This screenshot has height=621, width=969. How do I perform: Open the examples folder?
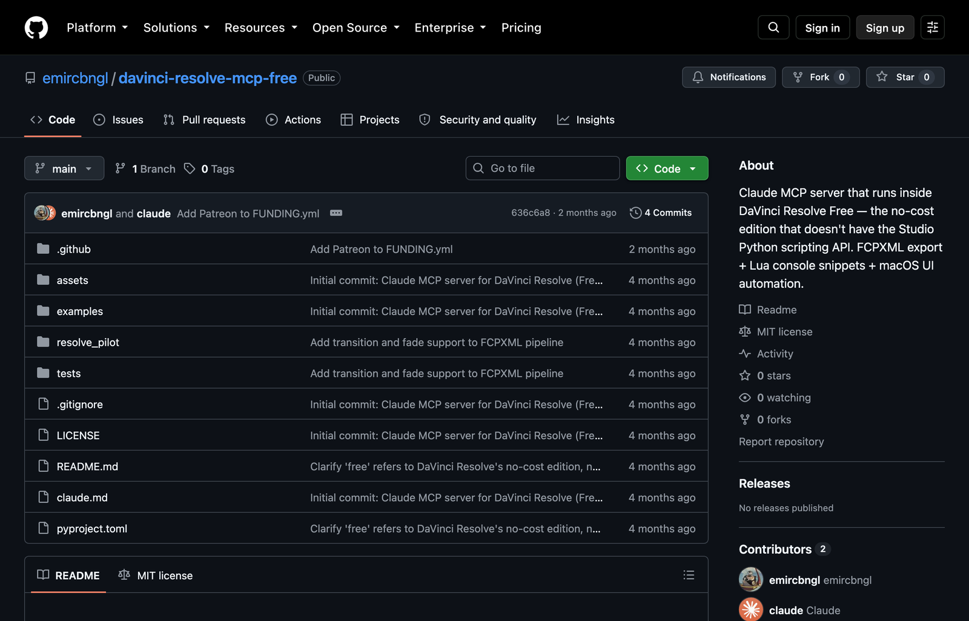click(79, 311)
